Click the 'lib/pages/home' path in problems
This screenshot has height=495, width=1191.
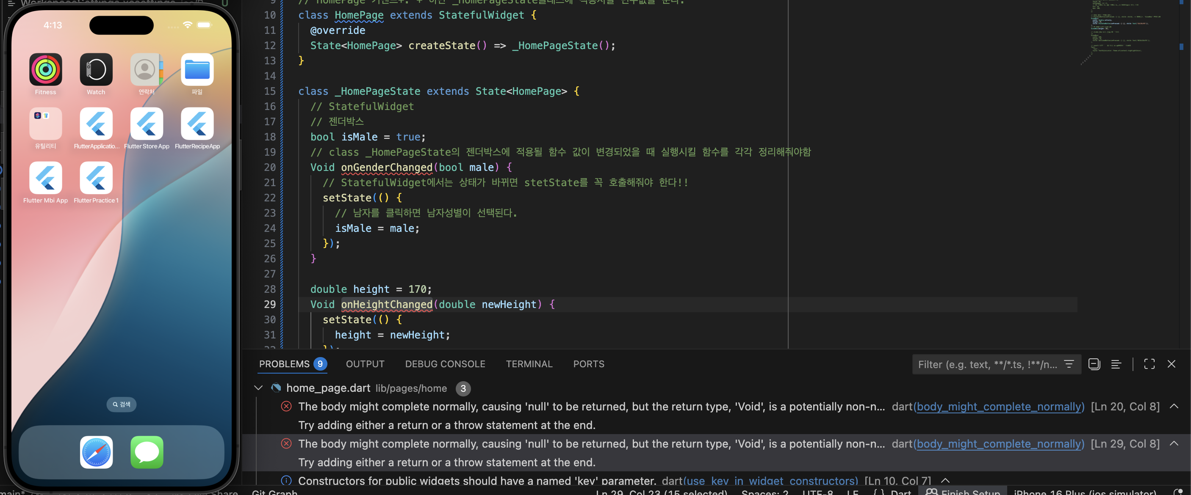click(x=411, y=388)
